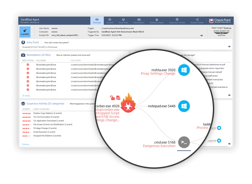Click the first file's red reputation icon
Screen dimensions: 252x184
coord(28,65)
